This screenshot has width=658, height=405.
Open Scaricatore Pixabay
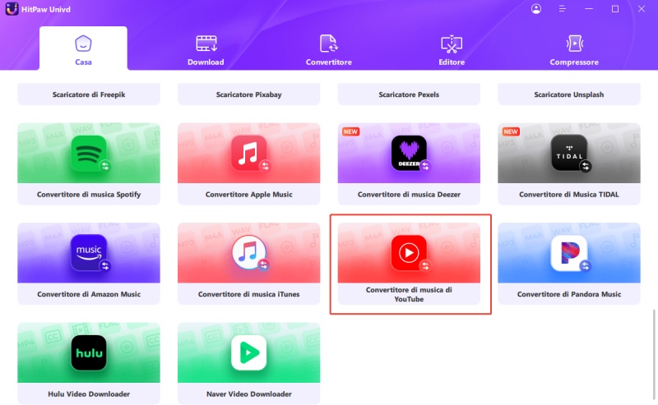[249, 94]
